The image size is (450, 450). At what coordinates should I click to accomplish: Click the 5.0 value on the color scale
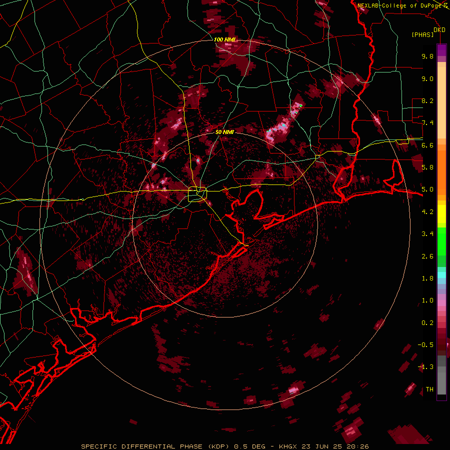(427, 189)
